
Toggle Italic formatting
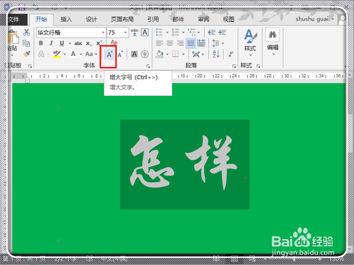click(x=51, y=43)
